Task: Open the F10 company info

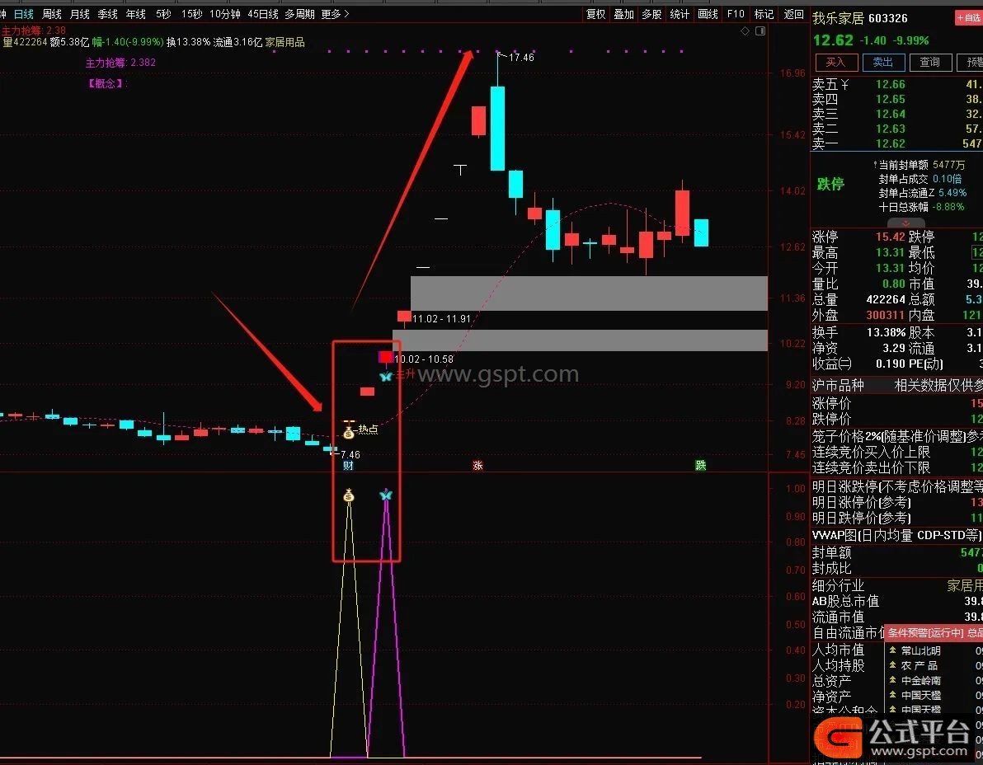Action: [736, 14]
